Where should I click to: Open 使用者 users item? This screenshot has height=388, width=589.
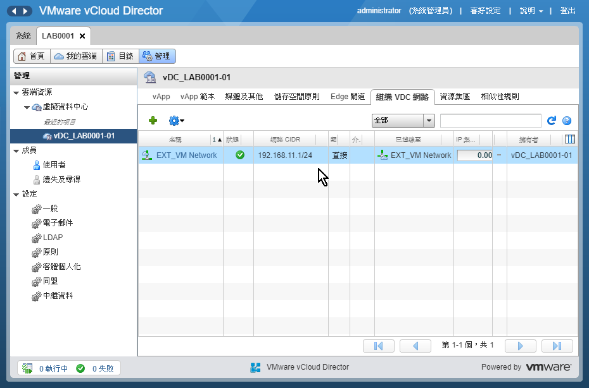(x=54, y=165)
